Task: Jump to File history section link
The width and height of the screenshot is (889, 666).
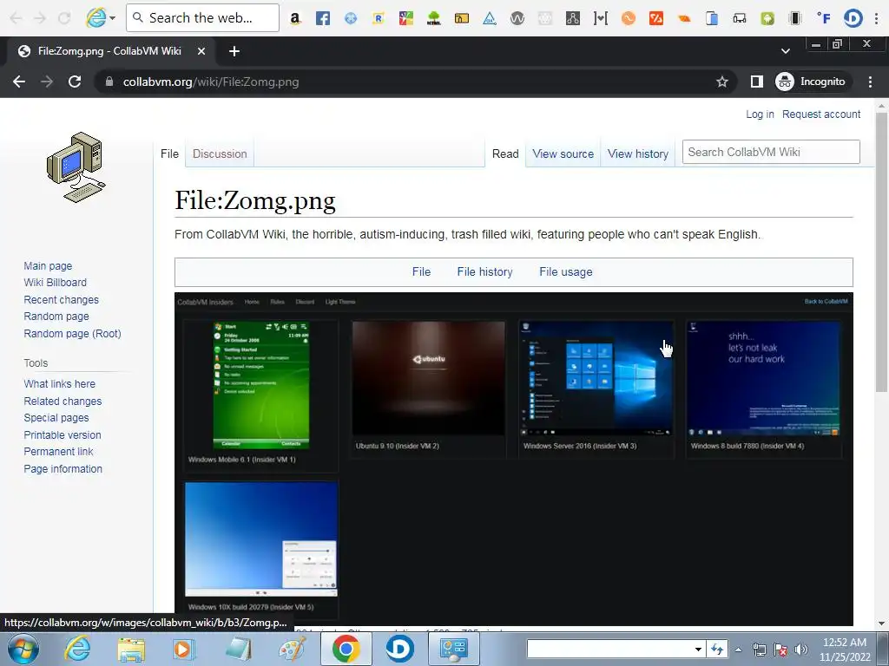Action: (x=484, y=271)
